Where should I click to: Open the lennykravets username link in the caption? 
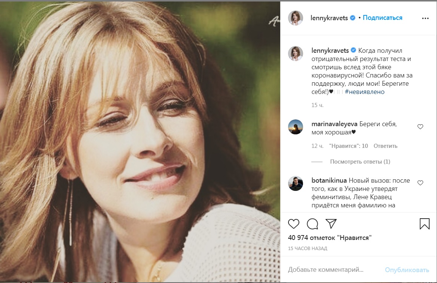pyautogui.click(x=331, y=49)
